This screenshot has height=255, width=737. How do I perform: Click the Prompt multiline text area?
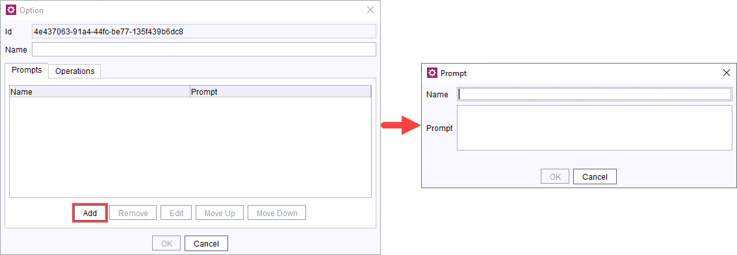(594, 128)
